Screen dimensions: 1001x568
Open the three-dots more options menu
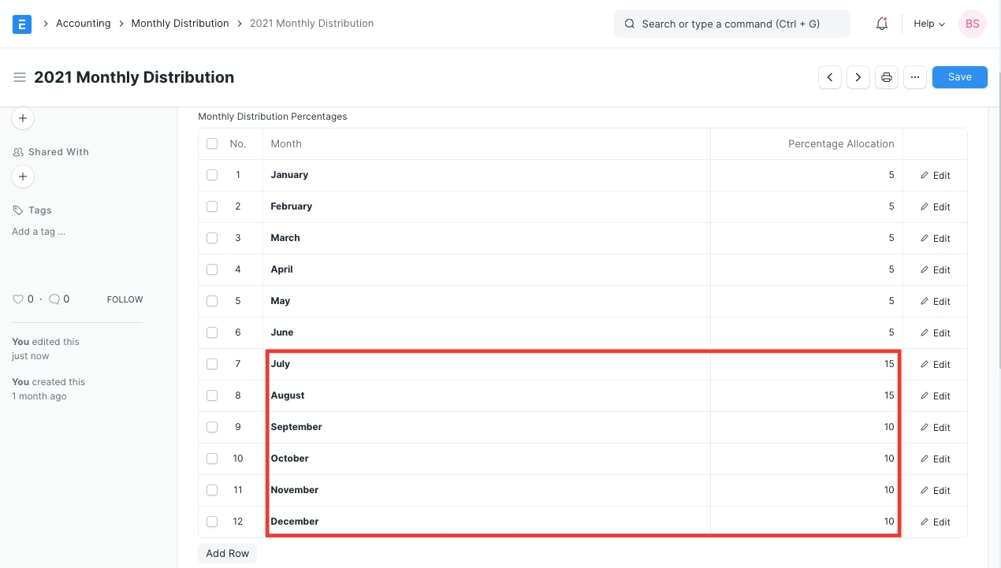coord(914,77)
